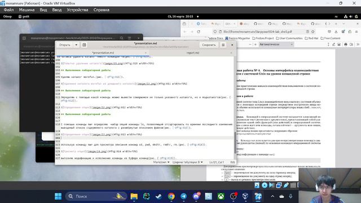Save the PDF with toolbar icon

(351, 45)
